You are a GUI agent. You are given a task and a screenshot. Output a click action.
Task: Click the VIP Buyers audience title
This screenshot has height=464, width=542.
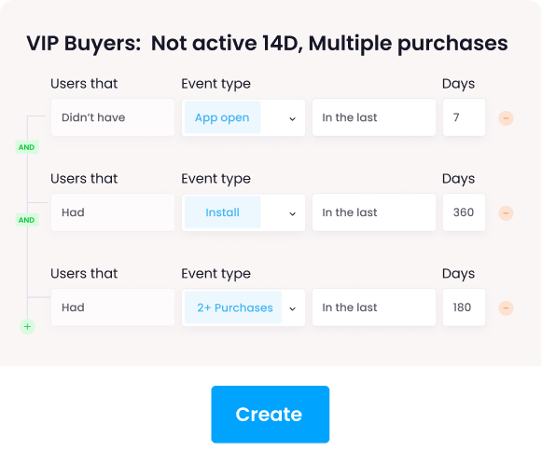click(267, 44)
